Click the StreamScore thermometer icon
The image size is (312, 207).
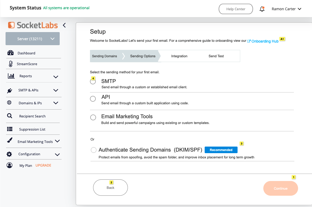tap(11, 64)
